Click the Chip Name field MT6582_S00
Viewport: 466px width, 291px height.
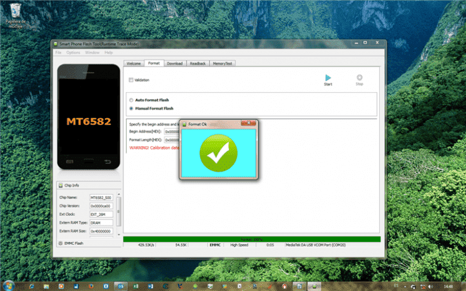tap(101, 198)
